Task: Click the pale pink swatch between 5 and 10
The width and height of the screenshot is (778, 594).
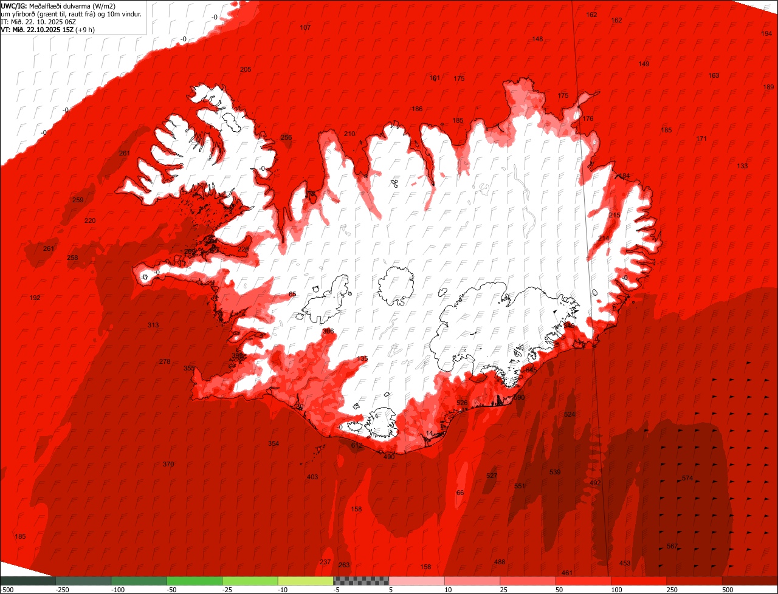Action: [417, 581]
